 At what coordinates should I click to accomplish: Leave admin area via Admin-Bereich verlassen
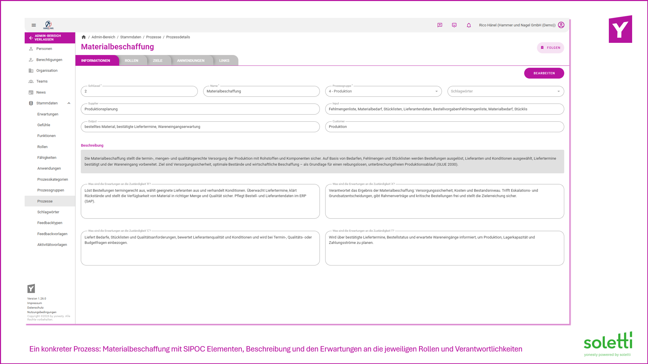[50, 38]
